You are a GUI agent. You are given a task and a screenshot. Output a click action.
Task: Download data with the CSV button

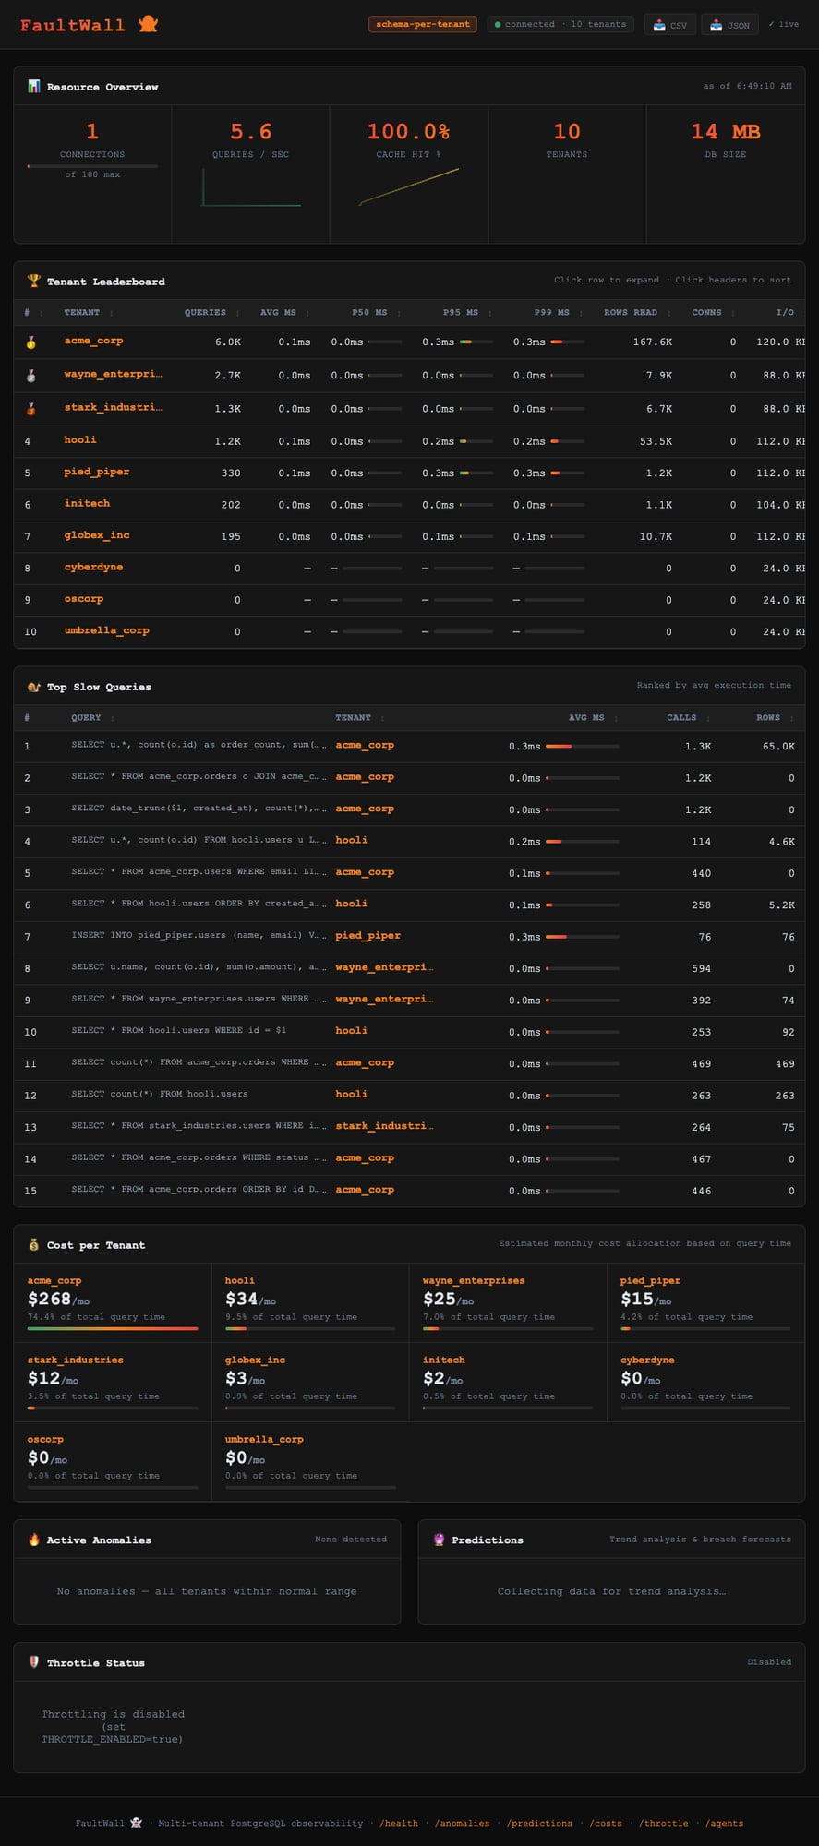(x=670, y=25)
